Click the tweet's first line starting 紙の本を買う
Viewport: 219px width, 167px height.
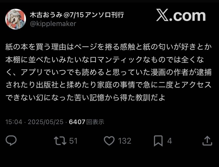pyautogui.click(x=109, y=47)
